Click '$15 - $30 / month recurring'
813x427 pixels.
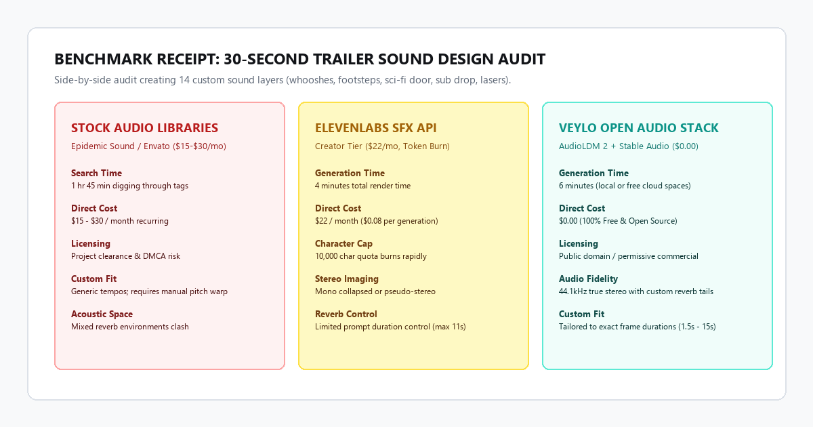pyautogui.click(x=120, y=221)
